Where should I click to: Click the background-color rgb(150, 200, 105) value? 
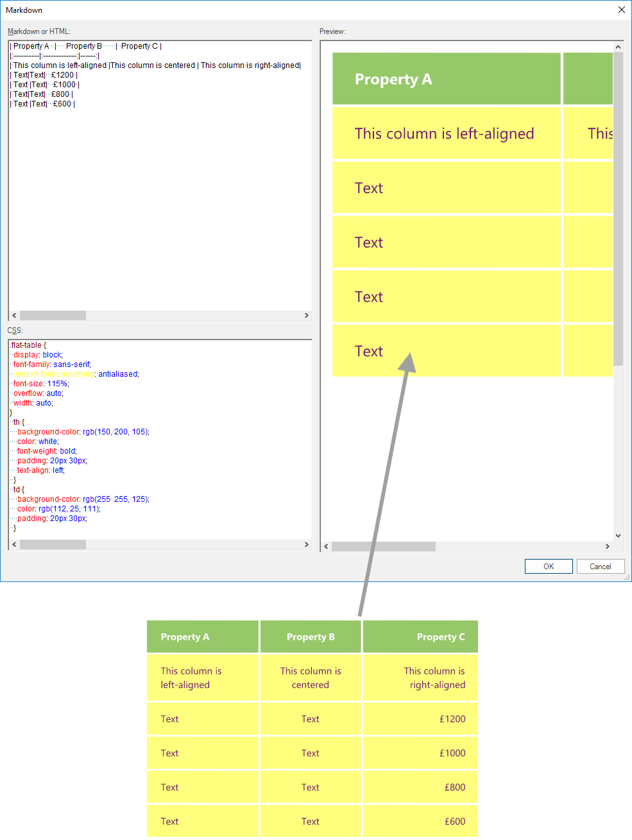click(115, 432)
